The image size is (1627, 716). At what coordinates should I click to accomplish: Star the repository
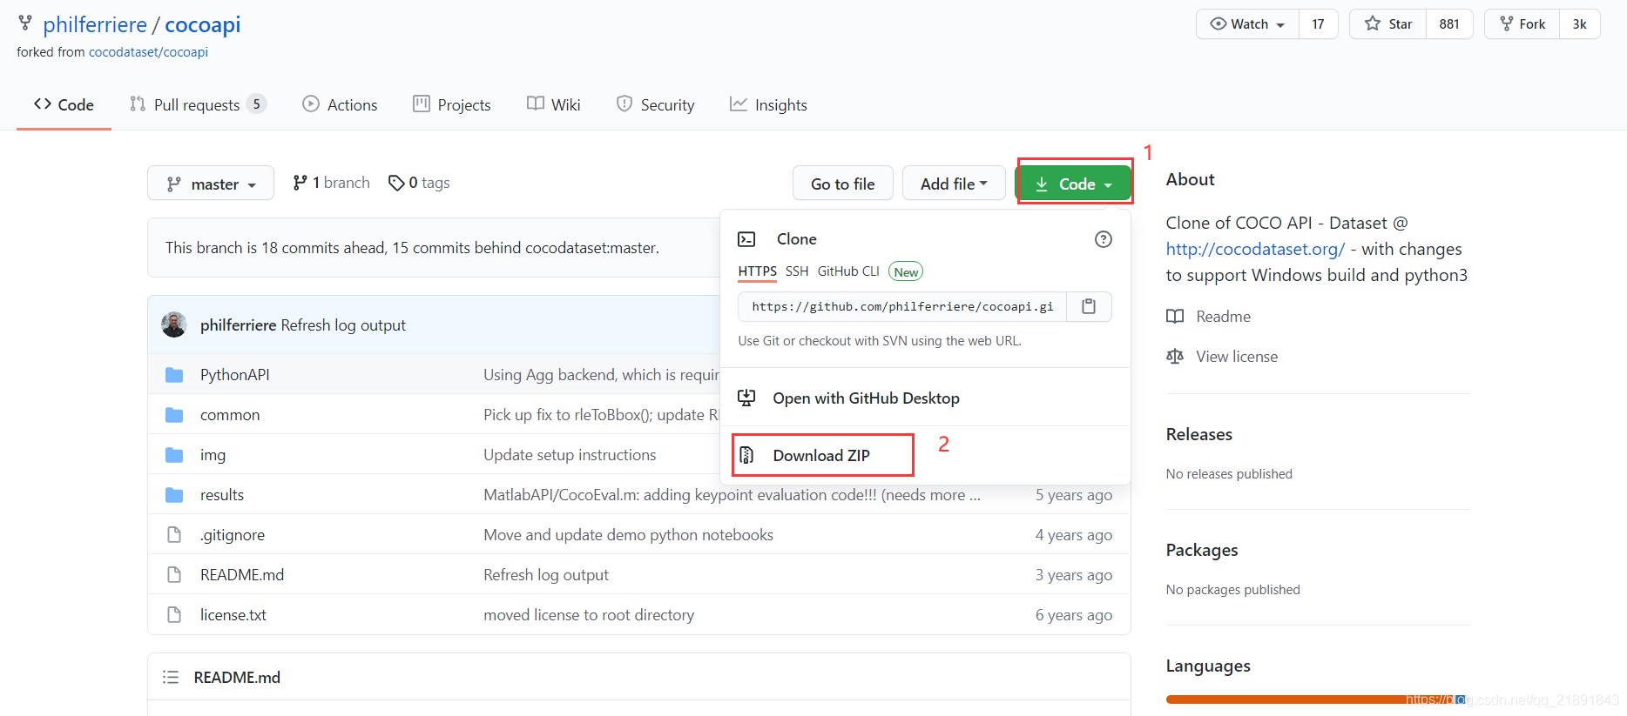pyautogui.click(x=1388, y=24)
